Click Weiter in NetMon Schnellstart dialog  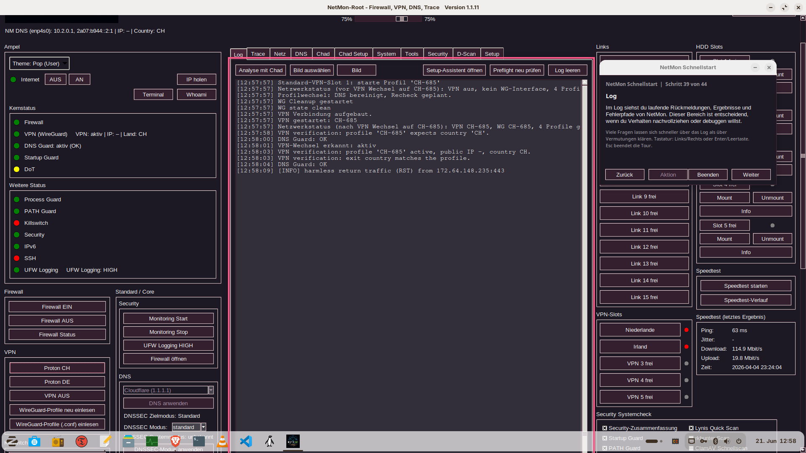[x=751, y=175]
